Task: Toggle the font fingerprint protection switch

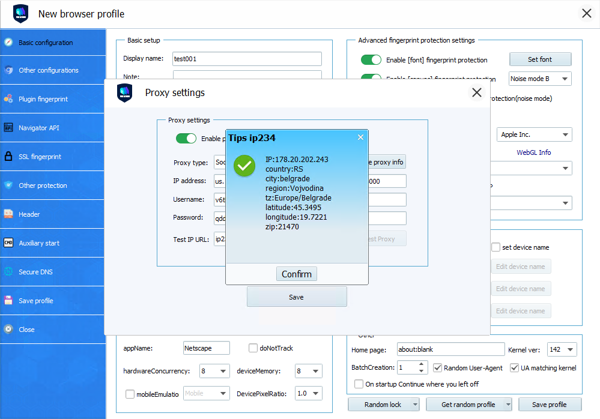Action: 371,60
